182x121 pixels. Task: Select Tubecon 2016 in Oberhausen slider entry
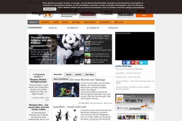point(98,43)
